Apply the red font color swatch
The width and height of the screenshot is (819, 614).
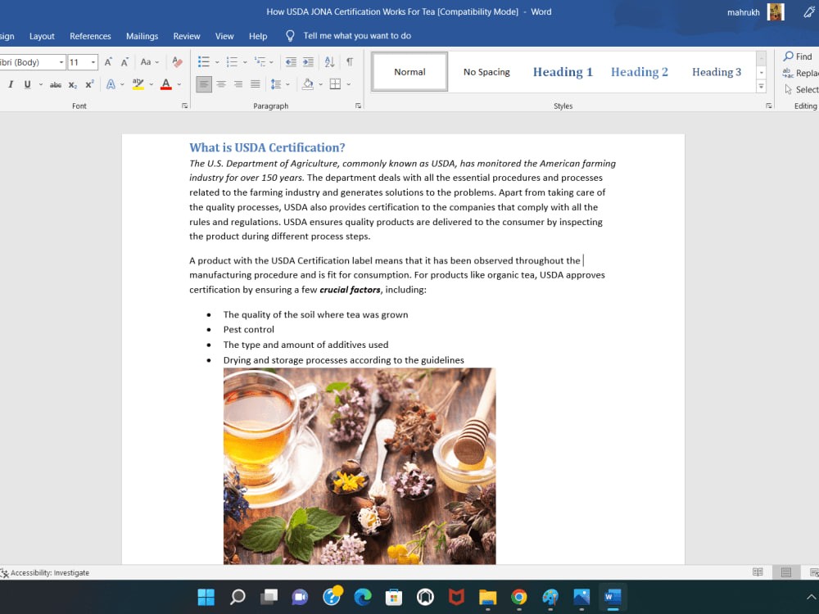165,84
